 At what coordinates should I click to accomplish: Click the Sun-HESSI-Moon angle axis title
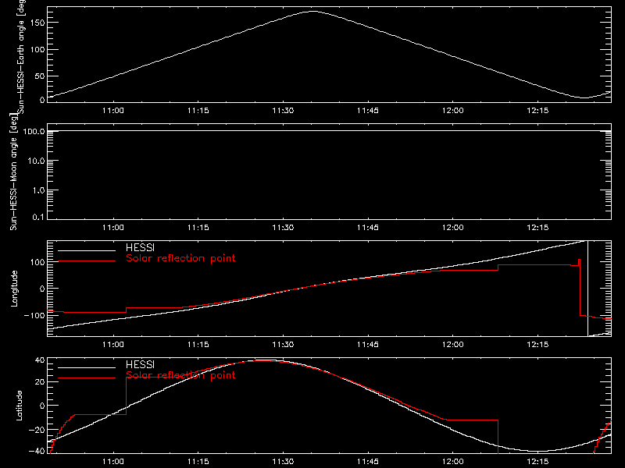14,172
